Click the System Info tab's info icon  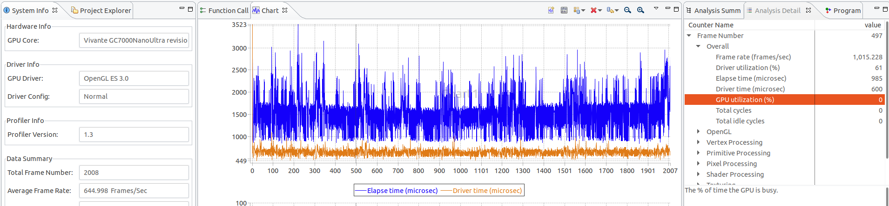(7, 10)
